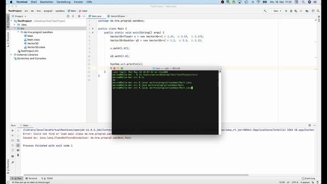Click the sandbox breadcrumb in navigation bar
Screen dimensions: 327x184
60,11
